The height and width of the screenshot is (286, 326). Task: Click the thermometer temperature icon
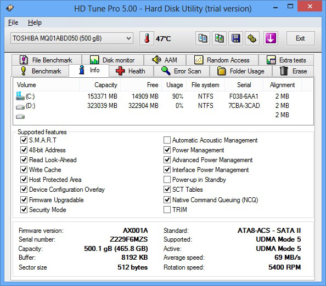tap(147, 38)
